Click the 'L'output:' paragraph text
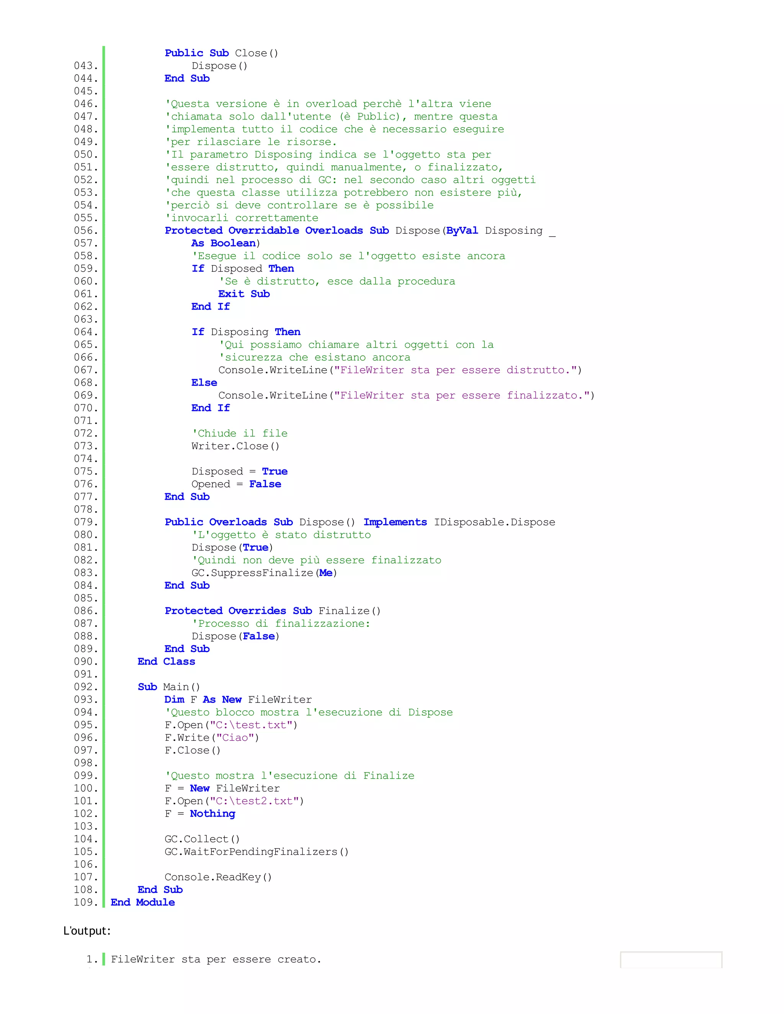784x1014 pixels. pyautogui.click(x=87, y=931)
